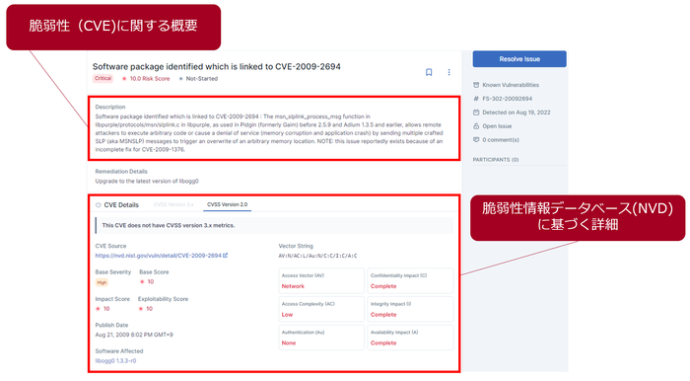Viewport: 690px width, 381px height.
Task: Click the lock icon beside Open Issue
Action: click(x=476, y=126)
